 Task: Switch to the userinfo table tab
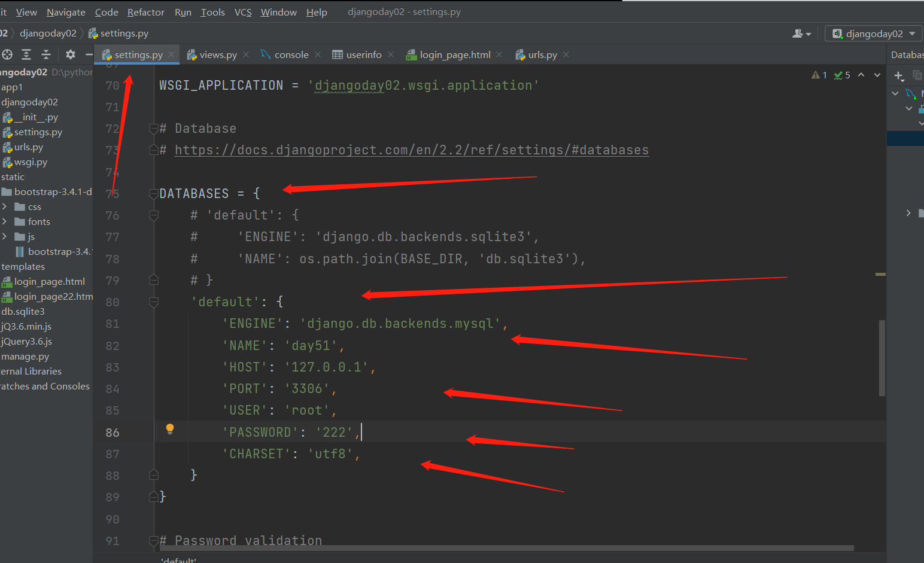(x=363, y=54)
